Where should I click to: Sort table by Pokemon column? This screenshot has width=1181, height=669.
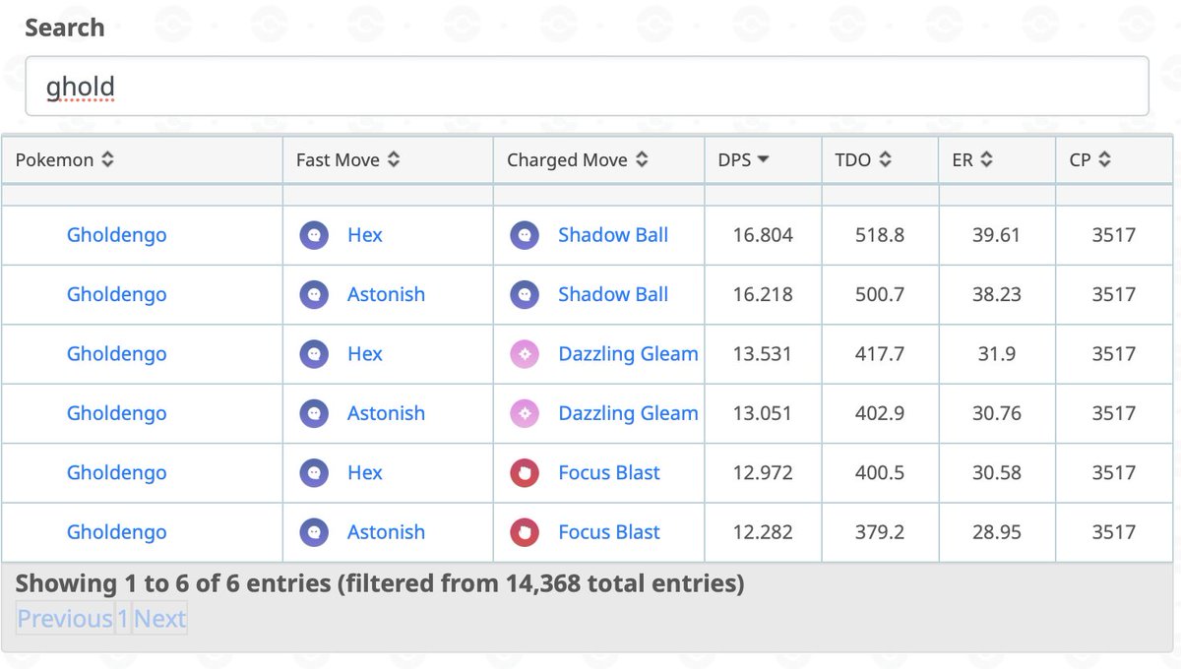point(142,159)
